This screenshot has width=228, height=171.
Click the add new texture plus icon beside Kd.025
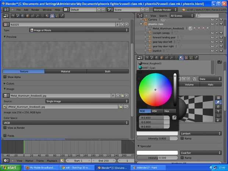pyautogui.click(x=122, y=24)
